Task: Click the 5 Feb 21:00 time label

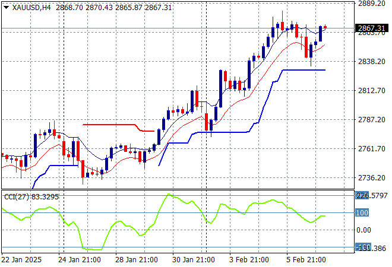Action: tap(306, 260)
